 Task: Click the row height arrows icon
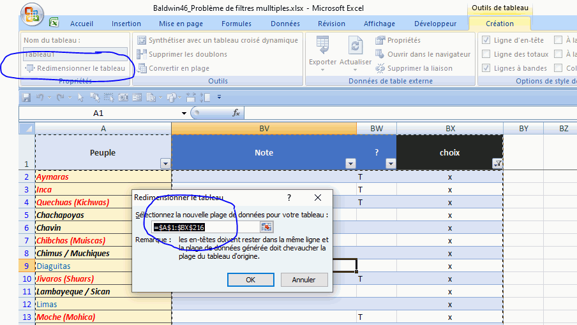(x=205, y=97)
